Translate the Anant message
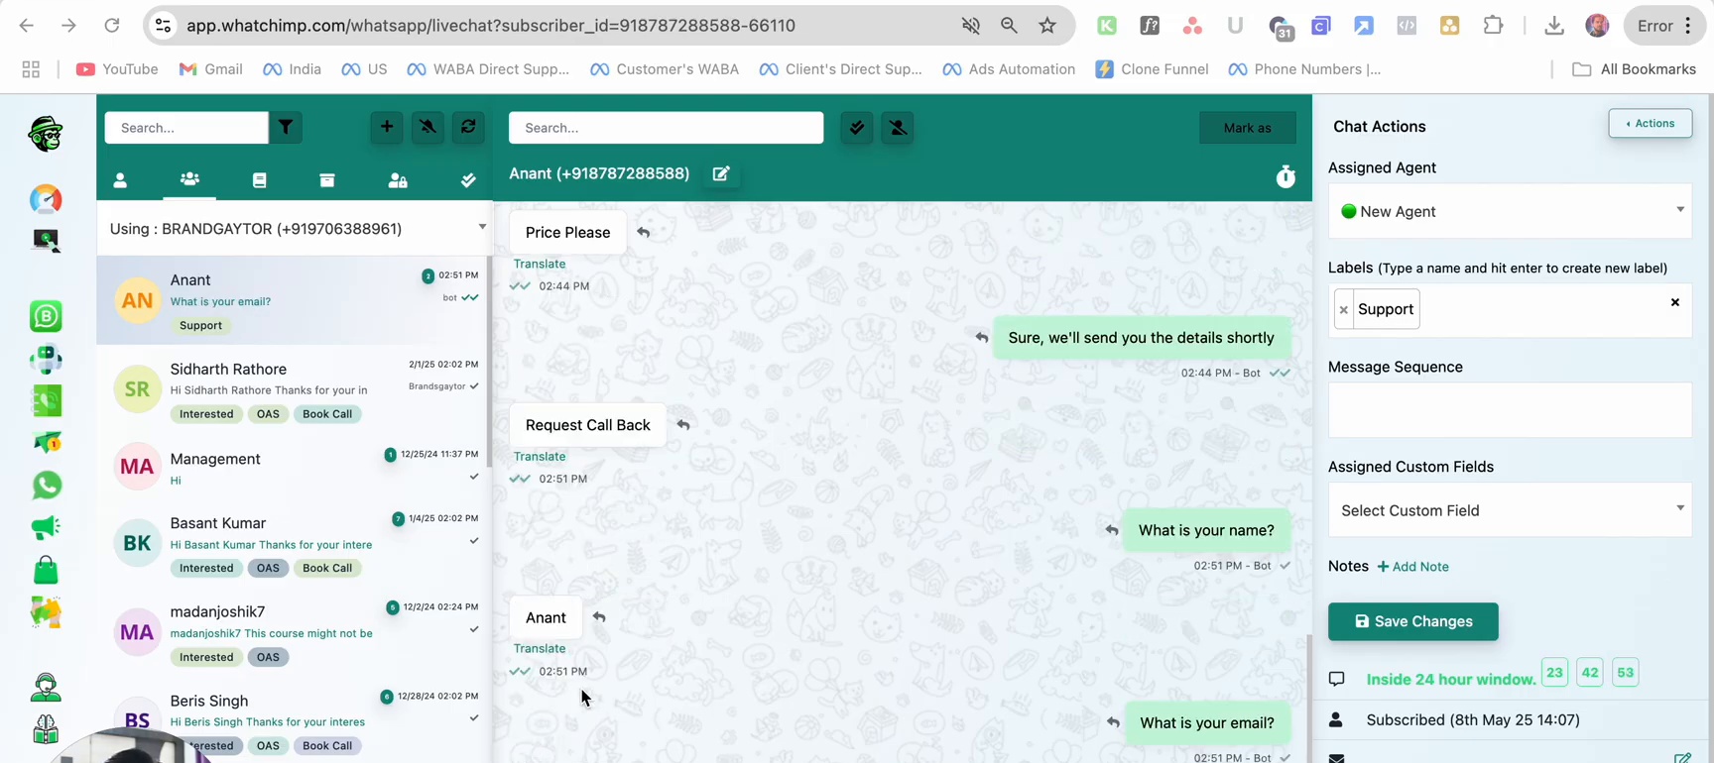 click(540, 649)
